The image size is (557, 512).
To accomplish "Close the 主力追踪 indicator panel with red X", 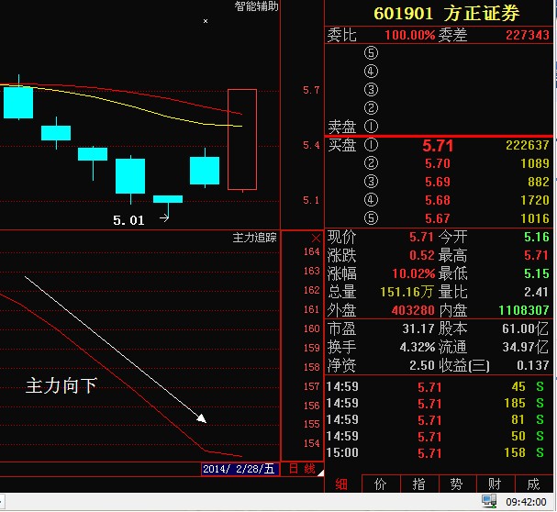I will (x=316, y=238).
